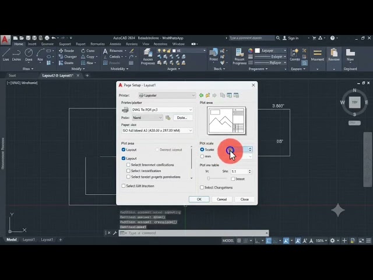Enable the Select Edit checkbox
Viewport: 373px width, 280px height.
tap(124, 186)
